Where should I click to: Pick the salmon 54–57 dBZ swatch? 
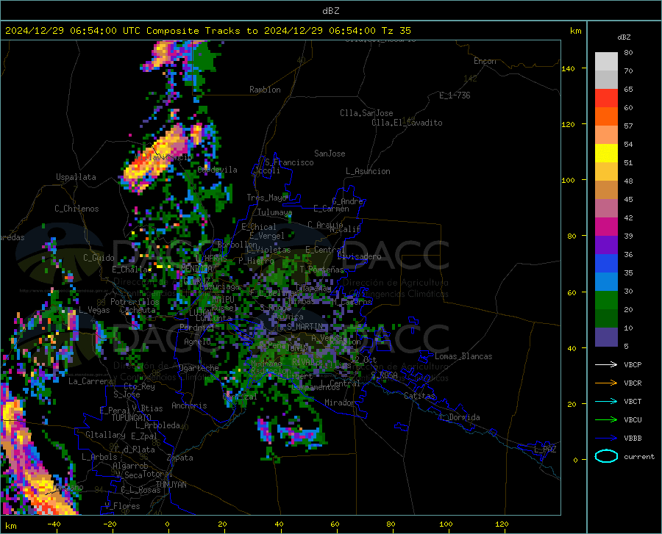point(606,135)
